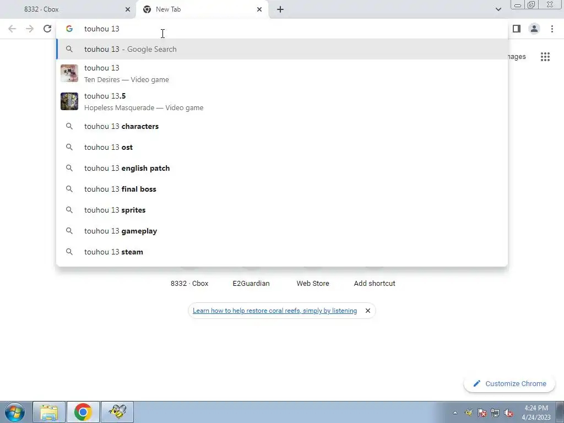The image size is (564, 423).
Task: Choose the 'touhou 13 steam' suggestion
Action: 282,251
